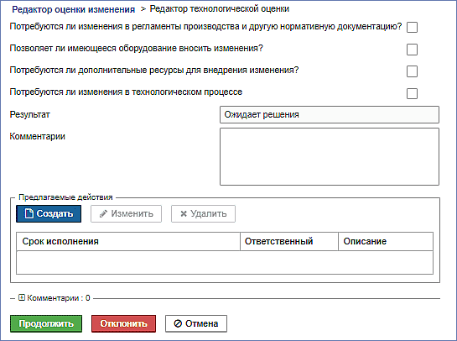Sort by Ответственный column header
The image size is (457, 341).
(289, 241)
